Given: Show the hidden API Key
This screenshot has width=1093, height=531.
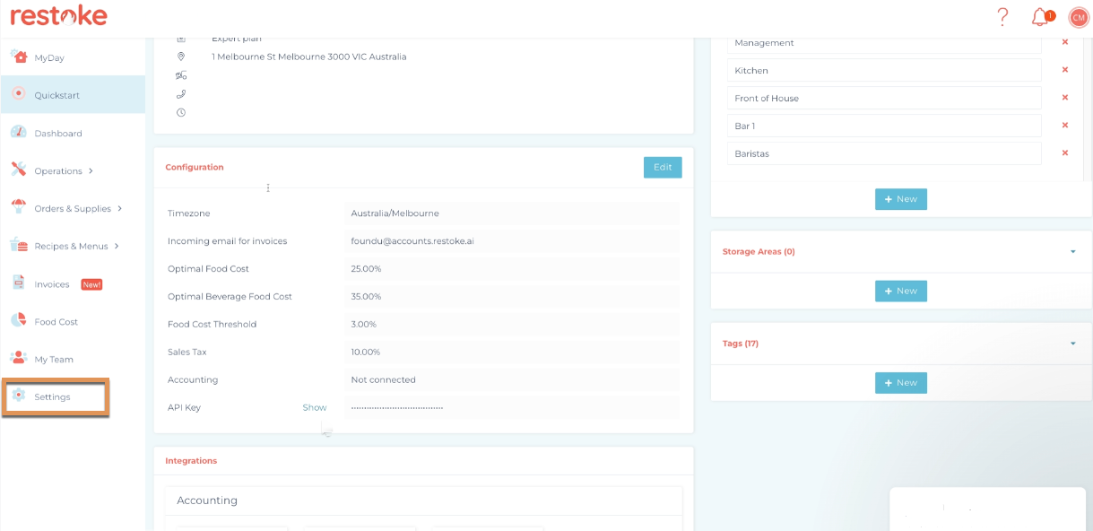Looking at the screenshot, I should [x=314, y=407].
